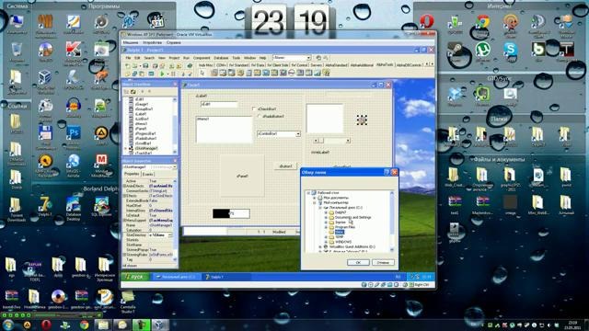Select sRadioButton1 on the form
Image resolution: width=589 pixels, height=331 pixels.
coord(260,117)
